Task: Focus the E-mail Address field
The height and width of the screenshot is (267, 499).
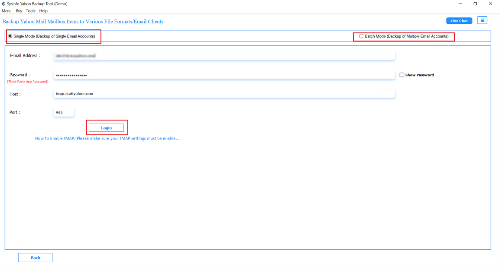Action: click(224, 56)
